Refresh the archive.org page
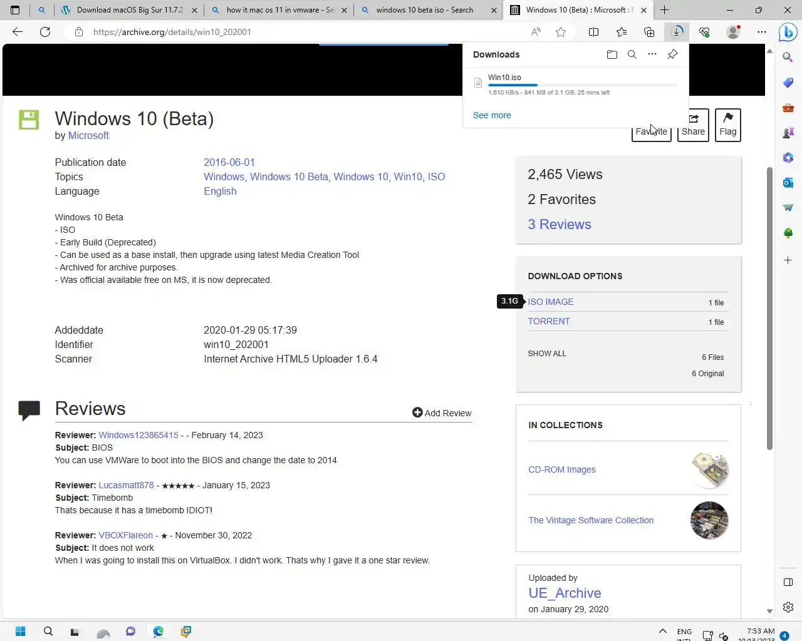 [45, 32]
